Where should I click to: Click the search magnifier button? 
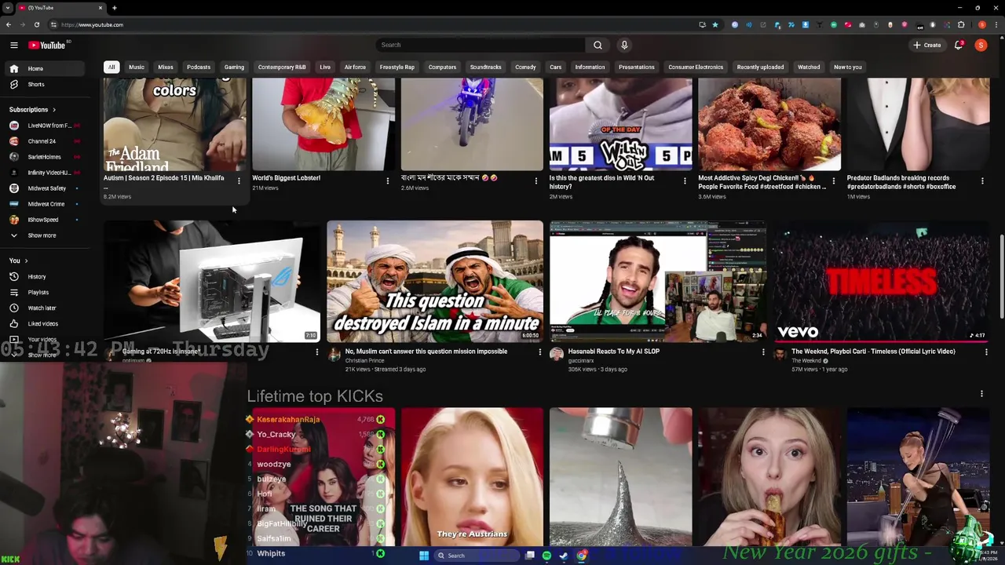coord(598,45)
